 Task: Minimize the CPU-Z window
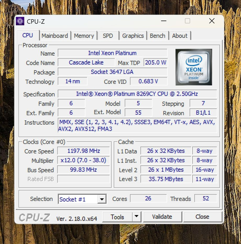(x=164, y=21)
